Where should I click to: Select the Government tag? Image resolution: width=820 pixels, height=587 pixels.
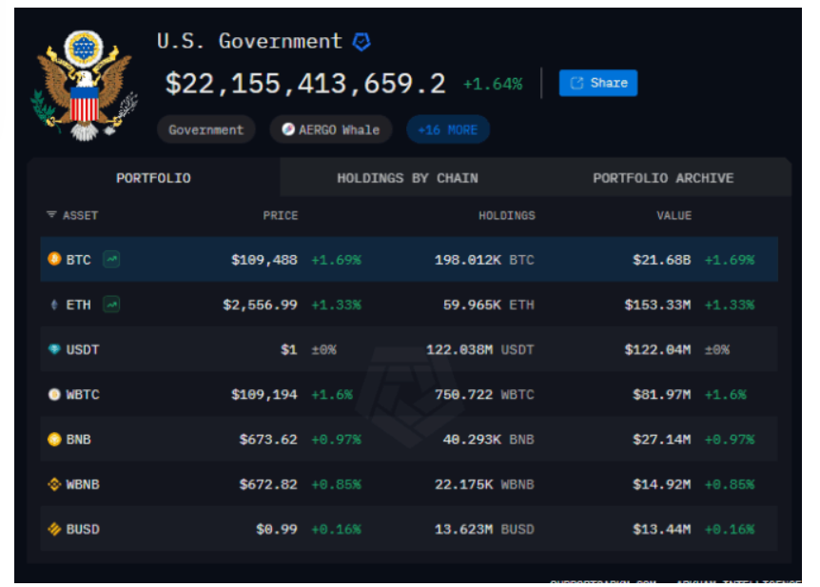pyautogui.click(x=206, y=129)
